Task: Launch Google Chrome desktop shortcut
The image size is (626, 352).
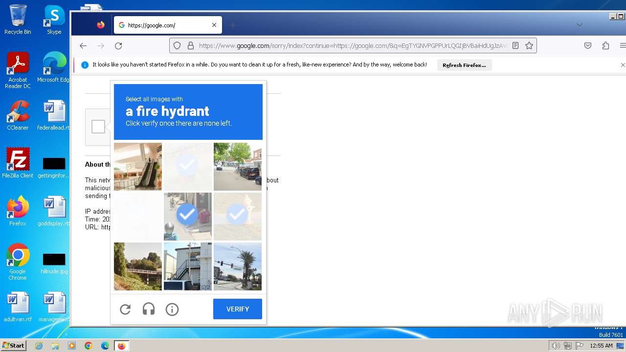Action: (x=18, y=262)
